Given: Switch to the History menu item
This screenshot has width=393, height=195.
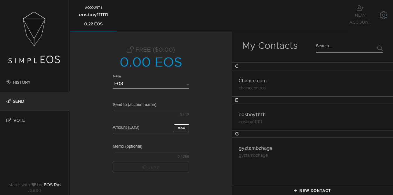Looking at the screenshot, I should [21, 82].
